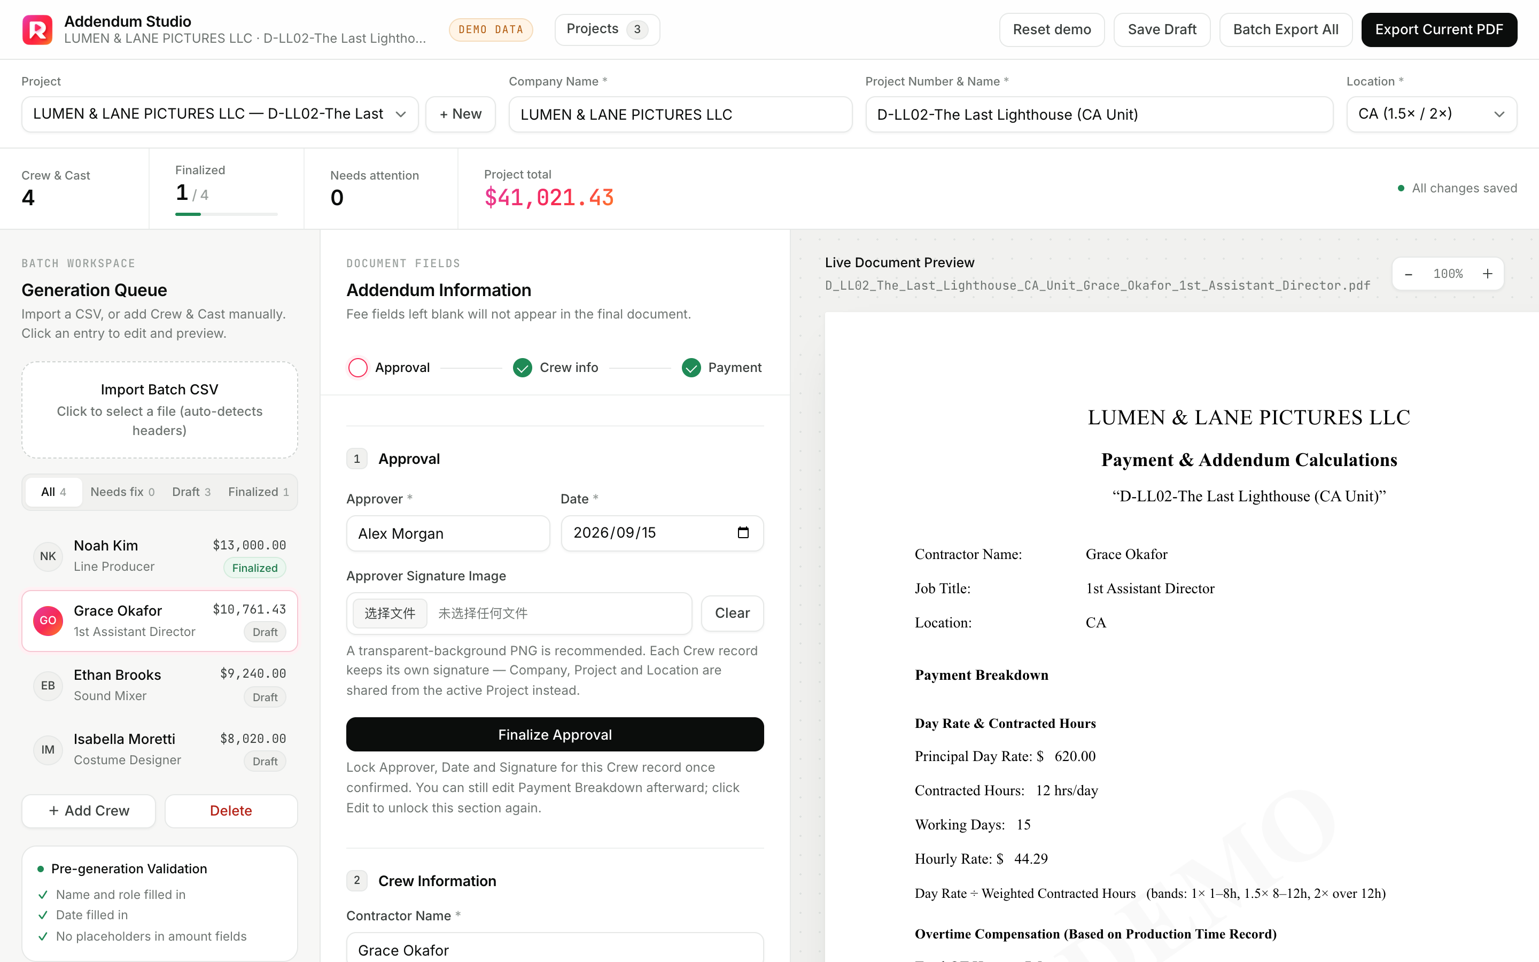The image size is (1539, 962).
Task: Click the Approval step circle indicator
Action: pos(358,368)
